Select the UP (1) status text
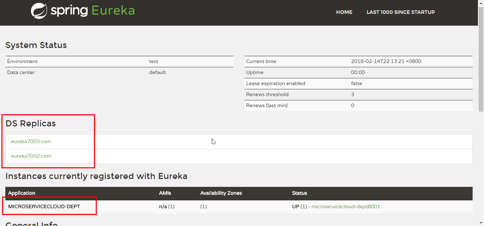The image size is (484, 226). pos(299,206)
